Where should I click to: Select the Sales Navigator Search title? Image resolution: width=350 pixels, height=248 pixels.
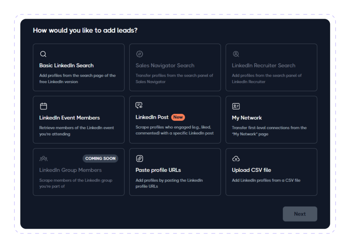pos(165,65)
